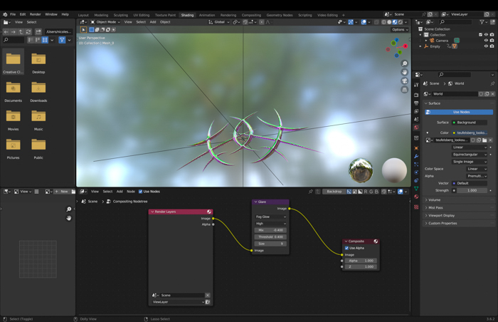This screenshot has height=322, width=498.
Task: Click the viewport zoom magnifier icon
Action: (x=404, y=64)
